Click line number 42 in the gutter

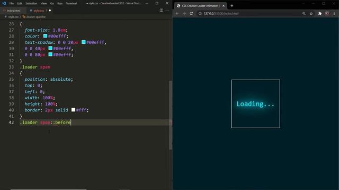(11, 122)
